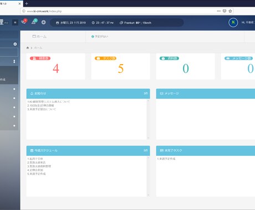Click the item count in お知らせ header
This screenshot has height=210, width=255.
tap(146, 93)
